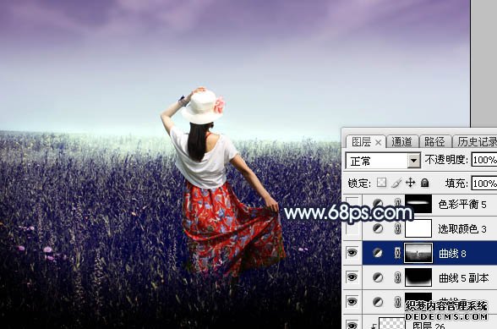Click adjustment icon of 选取颜色 3 layer
Viewport: 497px width, 329px height.
377,228
